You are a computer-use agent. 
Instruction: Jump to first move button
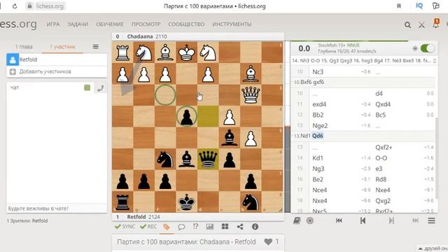(339, 220)
